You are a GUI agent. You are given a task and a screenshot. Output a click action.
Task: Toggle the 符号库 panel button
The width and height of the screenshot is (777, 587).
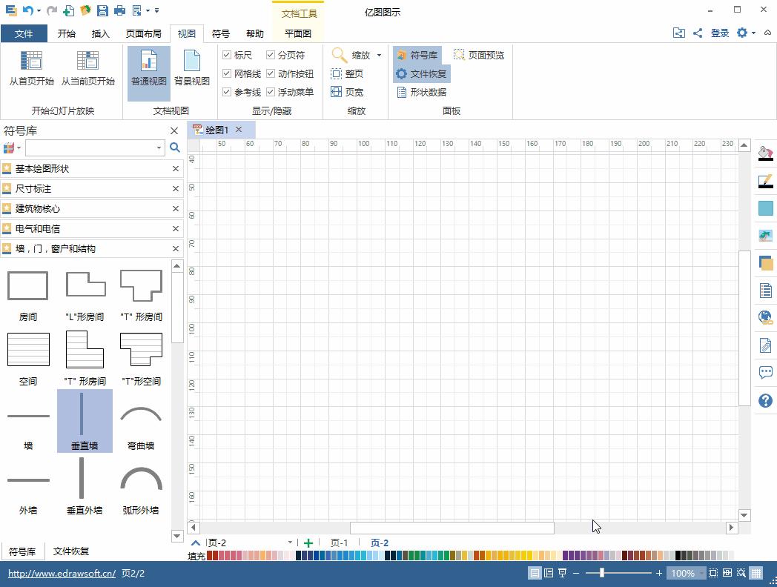417,55
